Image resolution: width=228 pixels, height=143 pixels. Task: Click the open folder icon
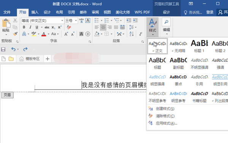(x=11, y=59)
